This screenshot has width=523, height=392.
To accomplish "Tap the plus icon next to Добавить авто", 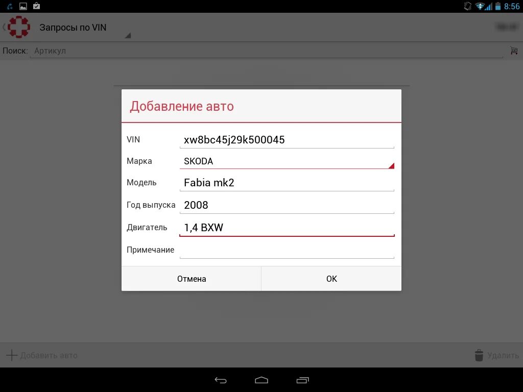I will click(11, 355).
